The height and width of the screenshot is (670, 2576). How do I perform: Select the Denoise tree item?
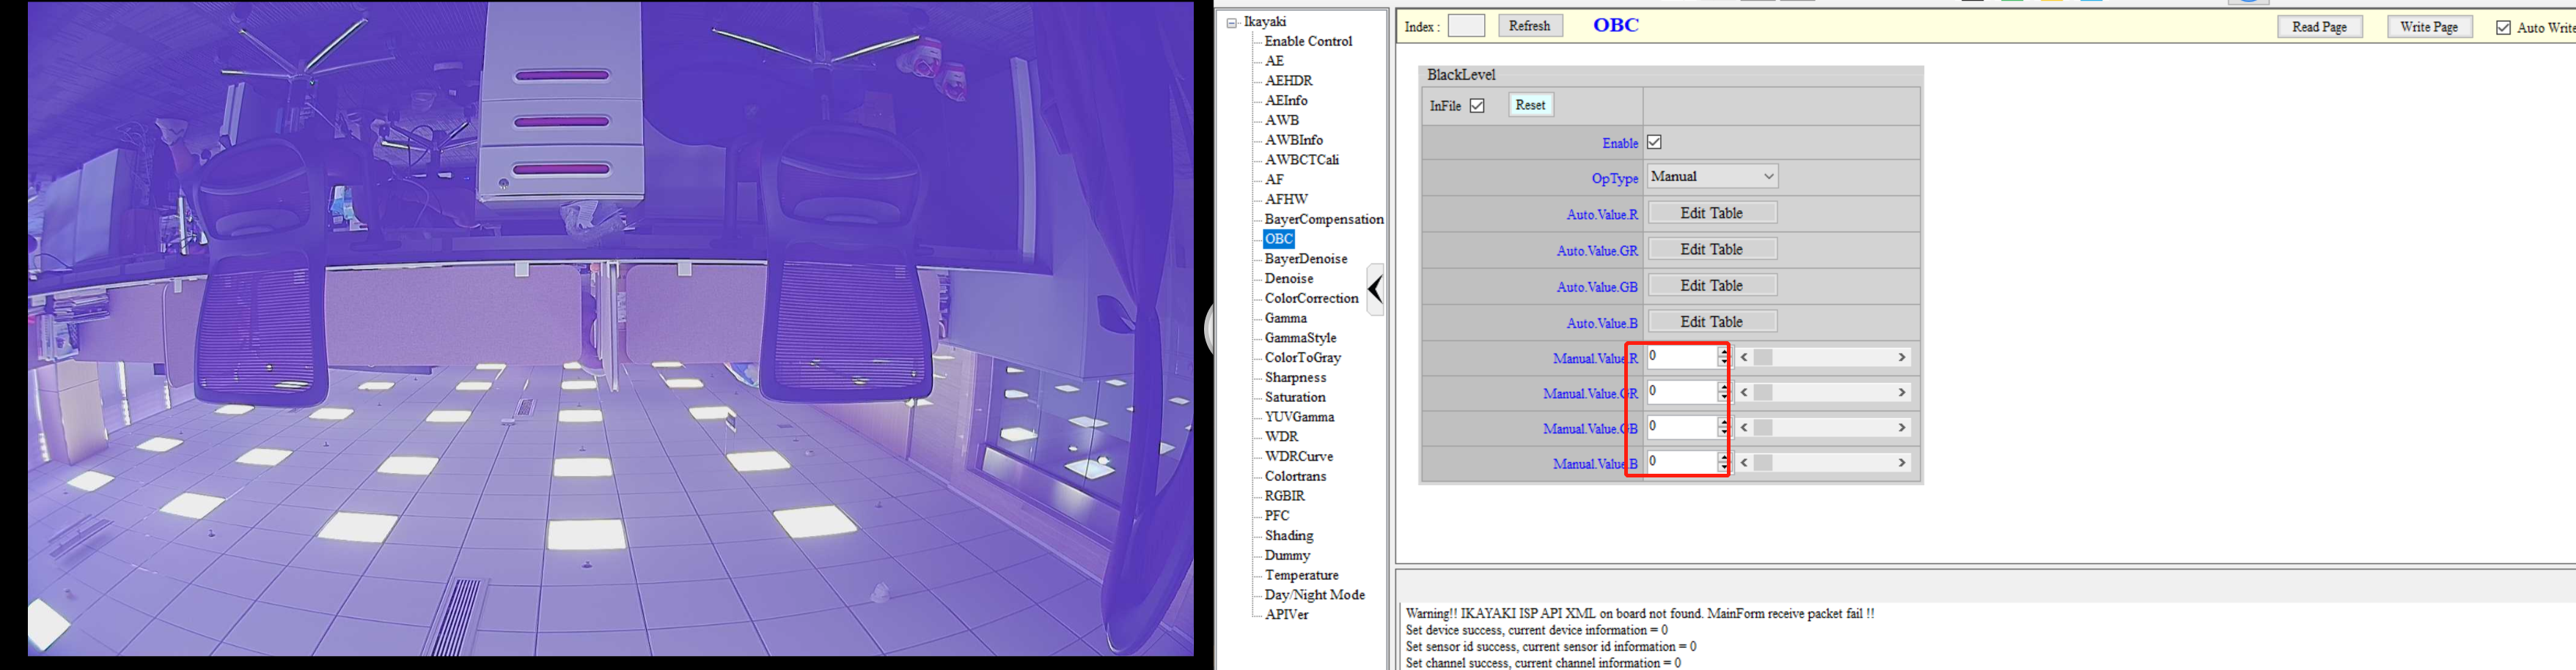click(1289, 278)
